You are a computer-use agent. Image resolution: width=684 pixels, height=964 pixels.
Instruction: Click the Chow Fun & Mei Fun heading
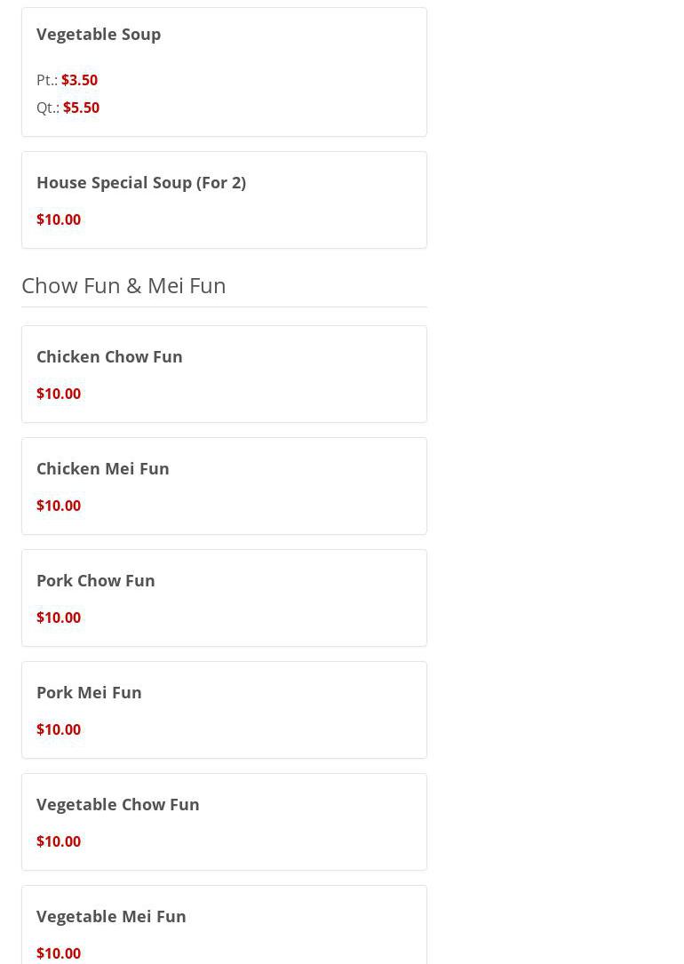(x=123, y=285)
